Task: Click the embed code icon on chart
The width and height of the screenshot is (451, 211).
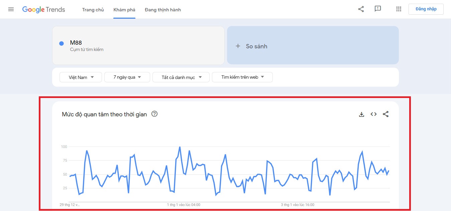Action: pos(373,114)
